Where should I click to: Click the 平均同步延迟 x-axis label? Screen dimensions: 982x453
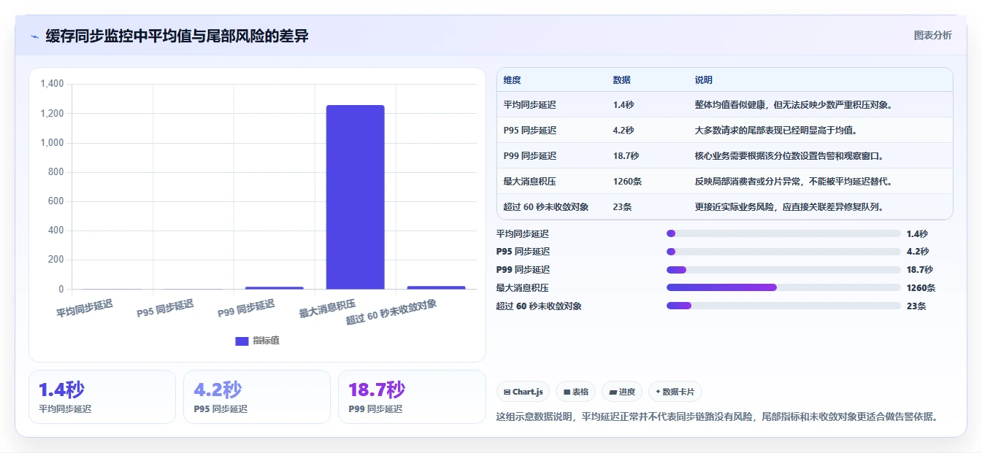pos(85,309)
